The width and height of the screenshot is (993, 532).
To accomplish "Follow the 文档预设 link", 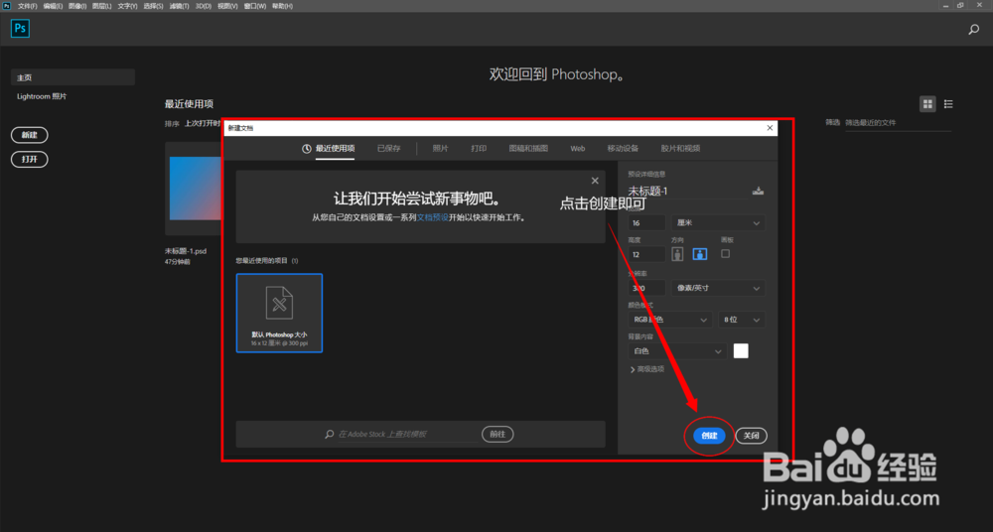I will [x=433, y=217].
